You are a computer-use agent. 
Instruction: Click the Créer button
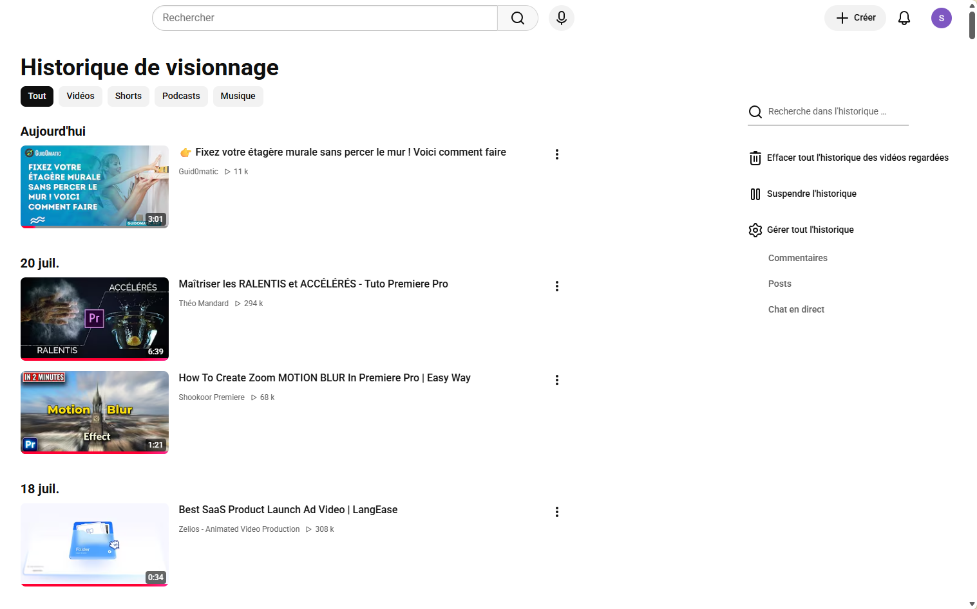(855, 18)
